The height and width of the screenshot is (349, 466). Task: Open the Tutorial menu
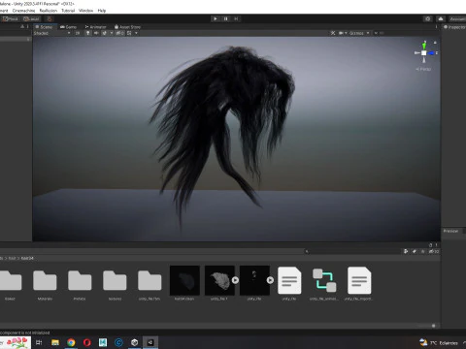tap(68, 11)
